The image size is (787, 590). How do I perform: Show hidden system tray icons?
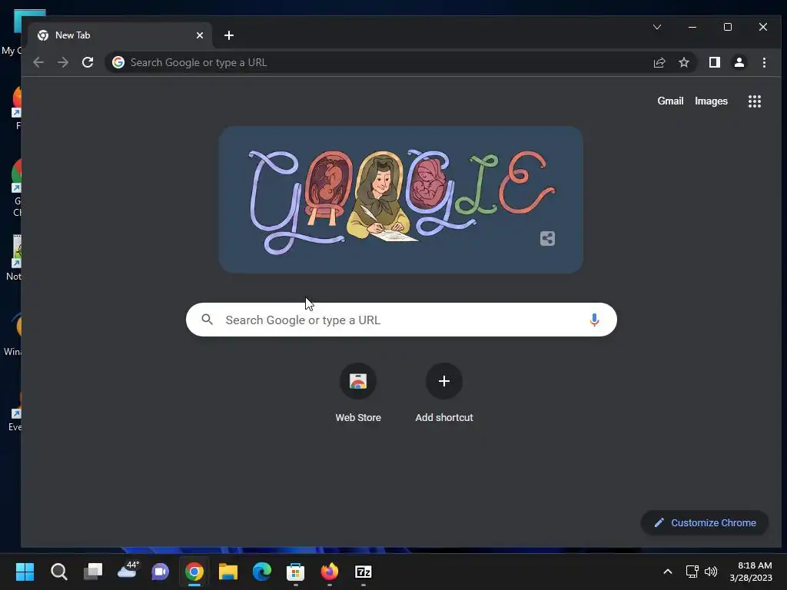[x=668, y=572]
